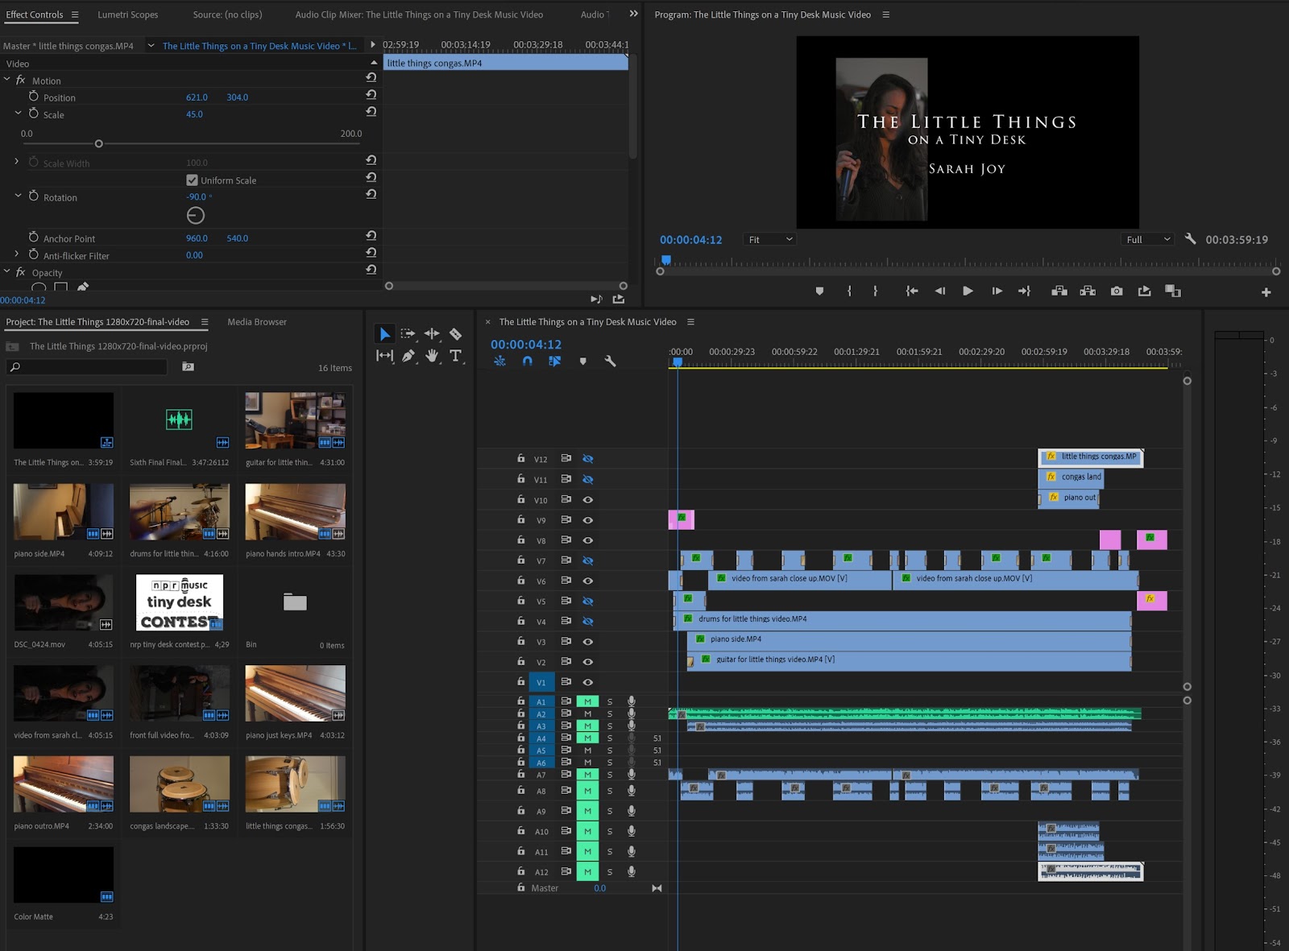Mute audio track A2
The width and height of the screenshot is (1289, 951).
coord(587,714)
